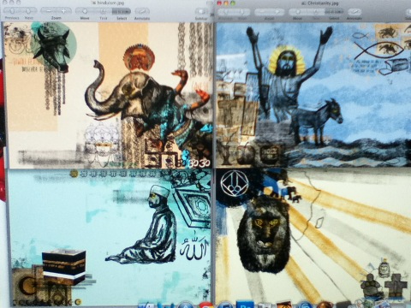Go to Previous in Christianity.jpg window
The height and width of the screenshot is (308, 411).
point(226,12)
